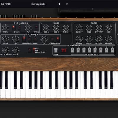Click Filter DECAY knob

(x=89, y=39)
